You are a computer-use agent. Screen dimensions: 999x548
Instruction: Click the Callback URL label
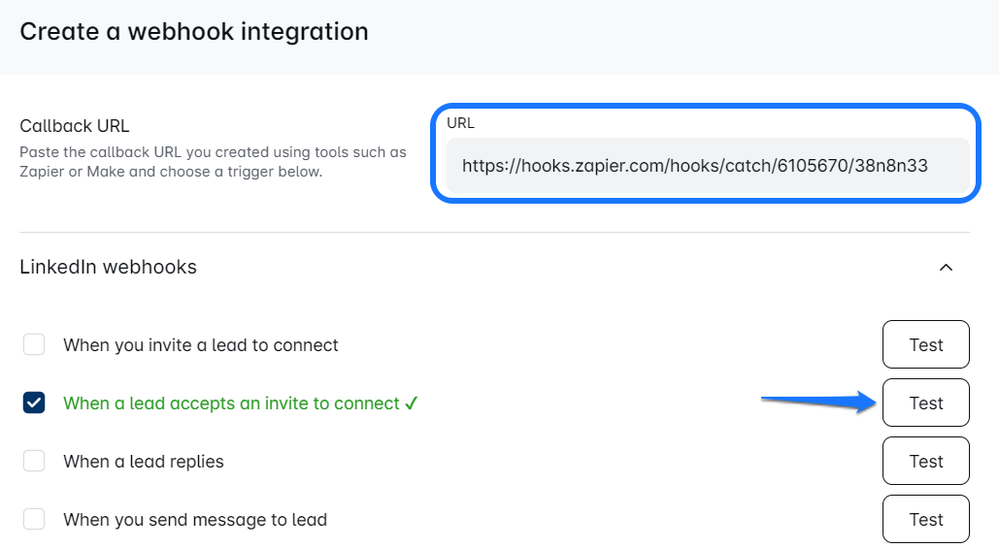[75, 126]
